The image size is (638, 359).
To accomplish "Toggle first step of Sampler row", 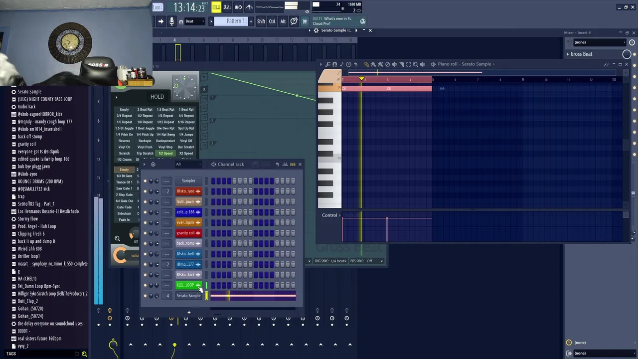I will [213, 181].
